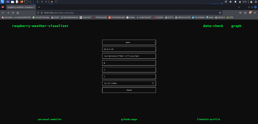Screen dimensions: 258x124
Task: Open the TRYHACKME bookmark
Action: point(100,18)
